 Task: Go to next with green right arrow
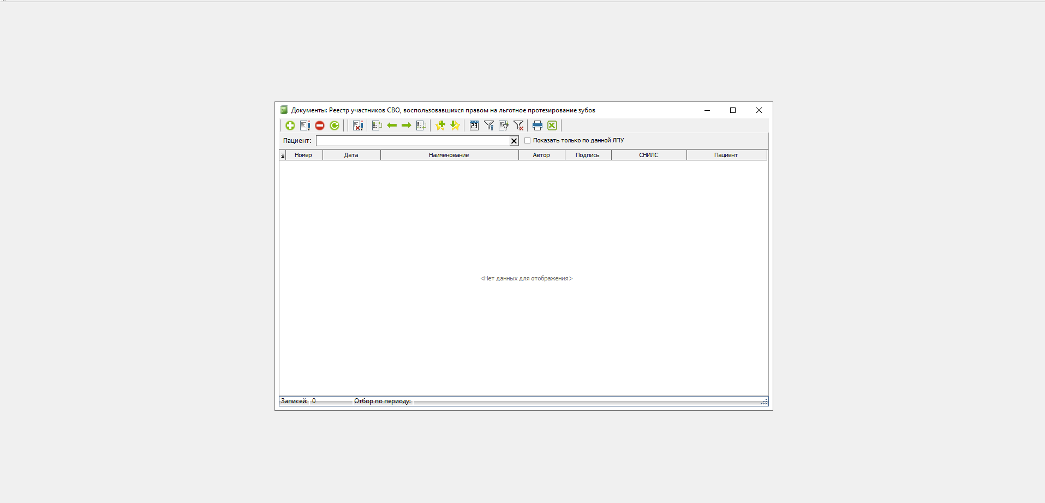[407, 125]
